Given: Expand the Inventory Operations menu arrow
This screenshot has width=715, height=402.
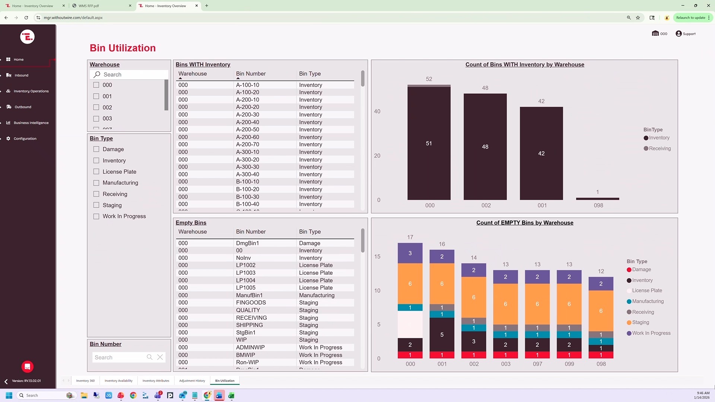Looking at the screenshot, I should point(1,91).
